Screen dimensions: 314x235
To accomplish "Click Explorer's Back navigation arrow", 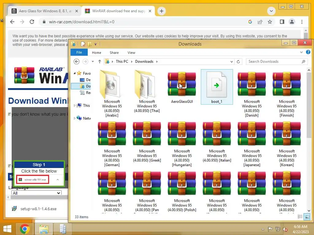I will coord(76,62).
